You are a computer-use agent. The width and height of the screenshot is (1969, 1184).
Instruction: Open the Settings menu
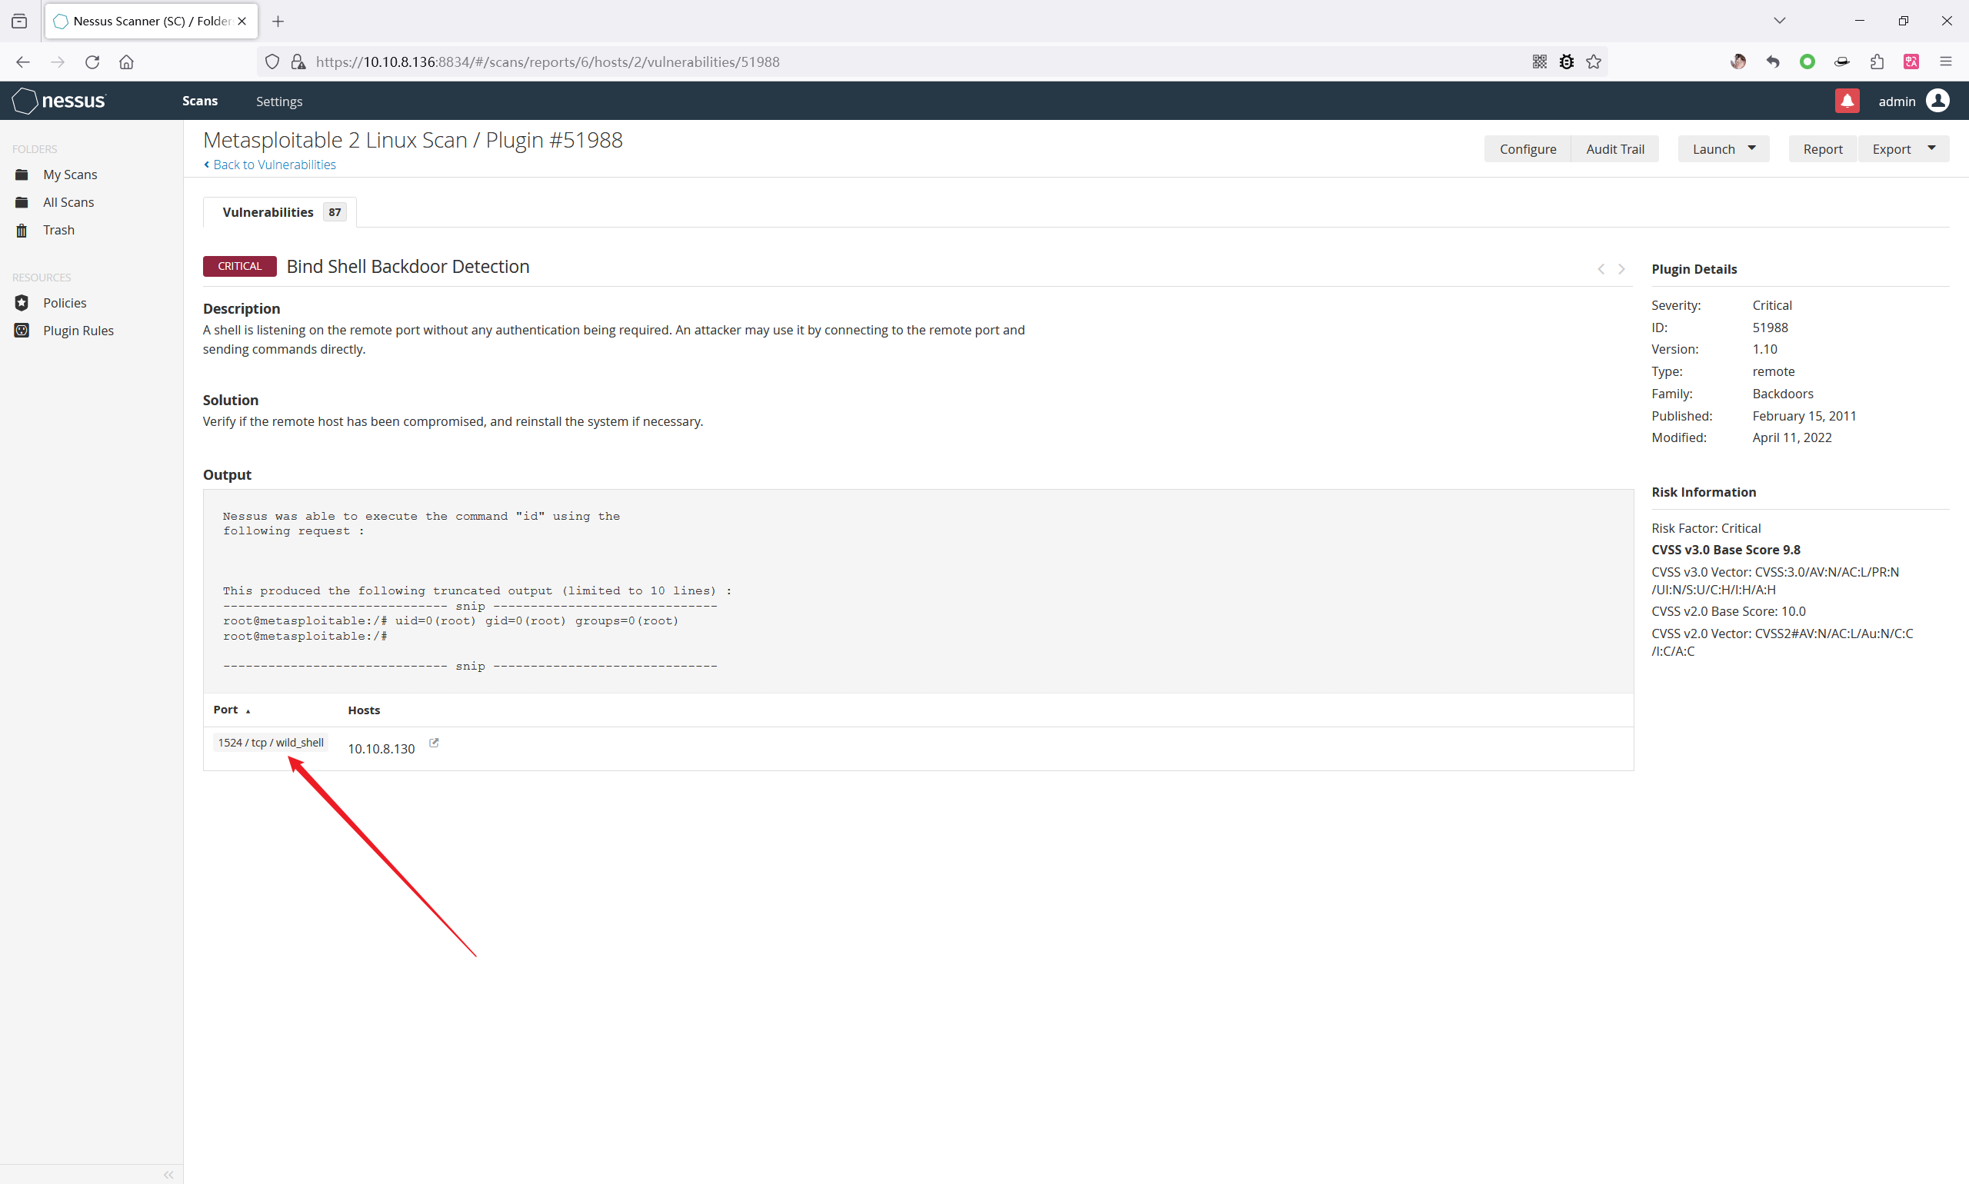279,101
